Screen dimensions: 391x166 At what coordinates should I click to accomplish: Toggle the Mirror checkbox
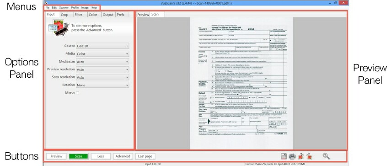78,93
